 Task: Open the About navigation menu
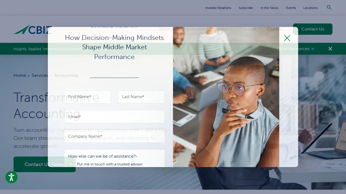click(x=249, y=29)
